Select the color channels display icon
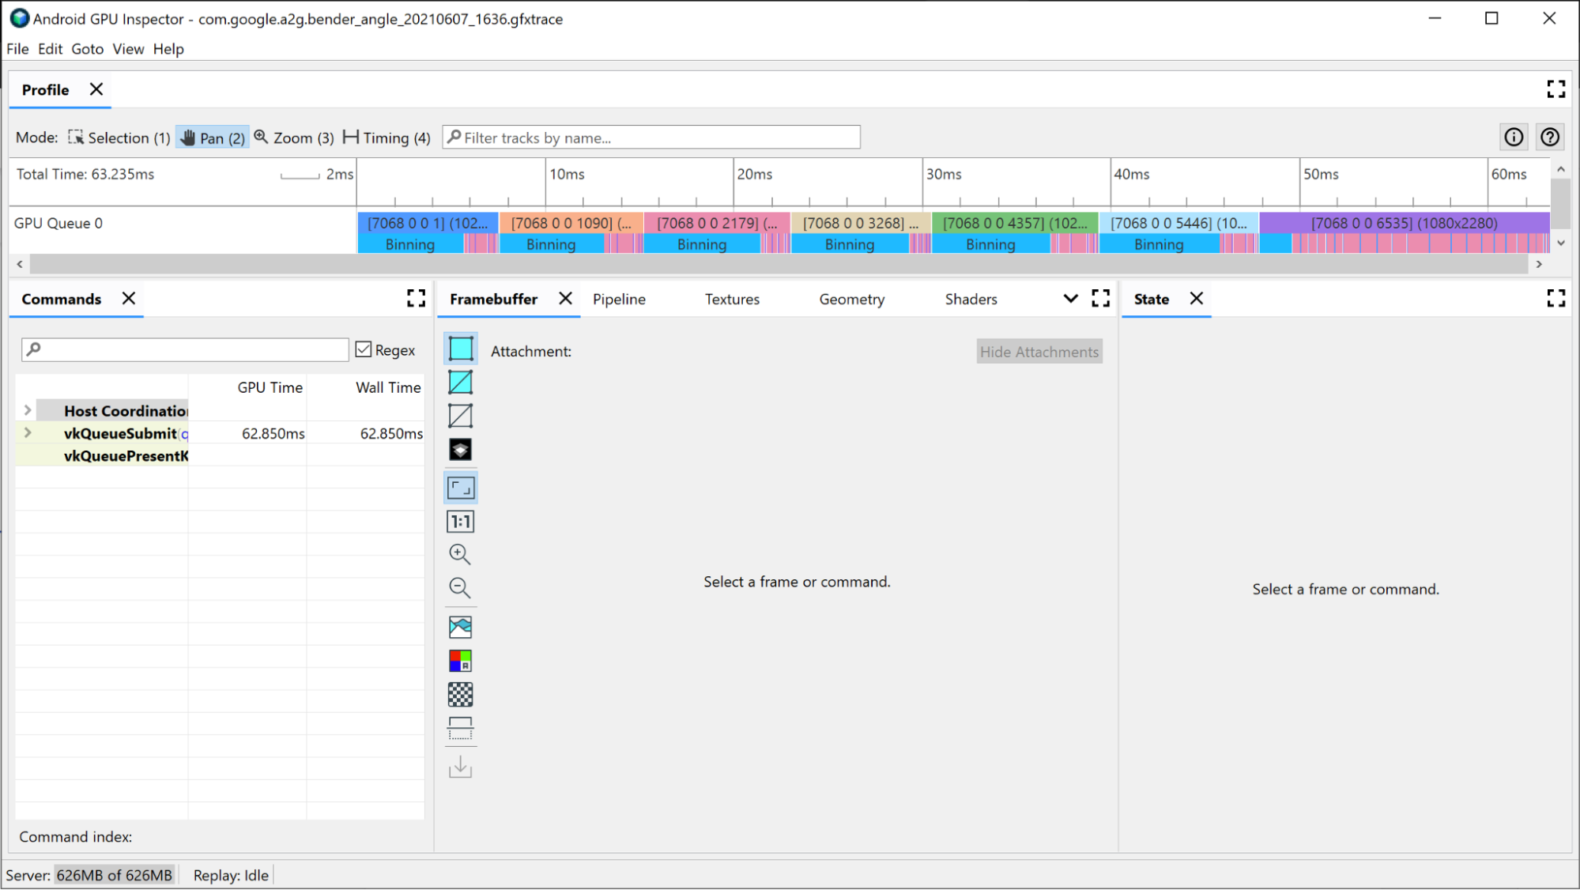 (x=460, y=661)
